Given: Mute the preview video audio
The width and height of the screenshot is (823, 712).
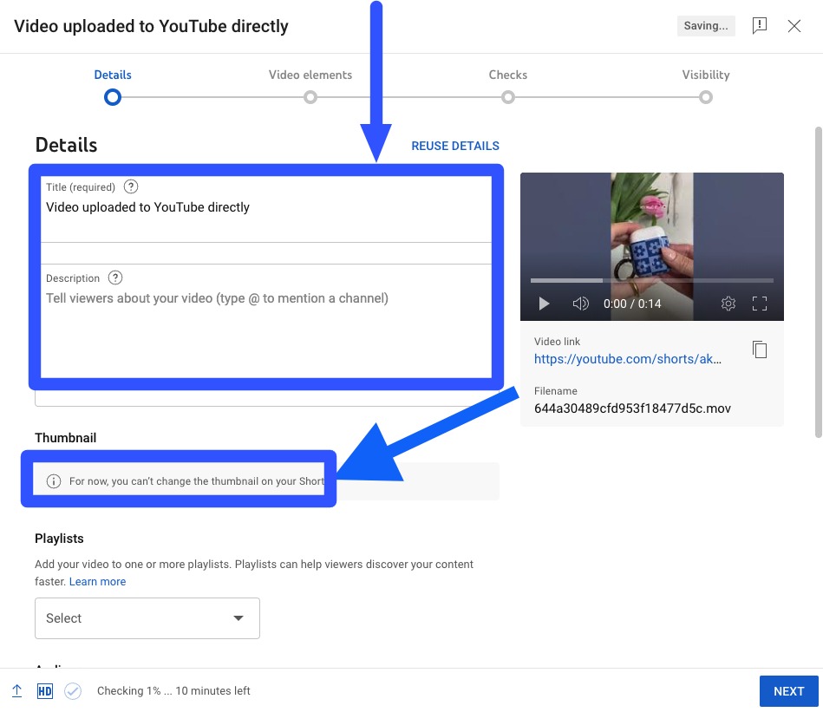Looking at the screenshot, I should point(581,304).
